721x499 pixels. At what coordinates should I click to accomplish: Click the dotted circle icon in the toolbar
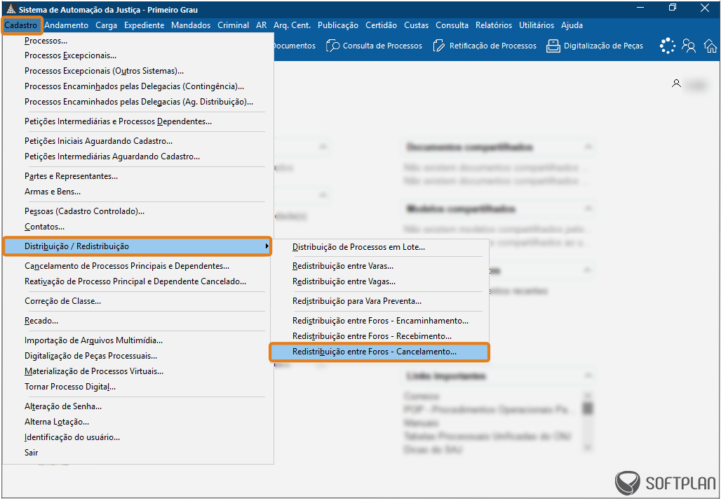click(x=667, y=46)
